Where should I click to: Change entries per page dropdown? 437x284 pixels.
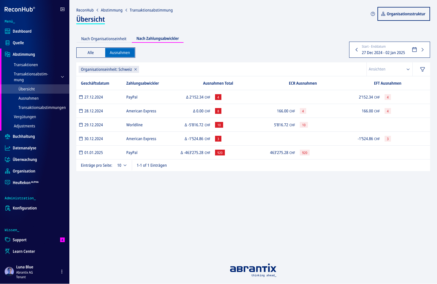click(x=122, y=165)
